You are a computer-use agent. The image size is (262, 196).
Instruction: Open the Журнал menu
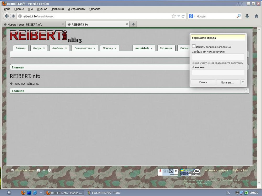(x=42, y=9)
